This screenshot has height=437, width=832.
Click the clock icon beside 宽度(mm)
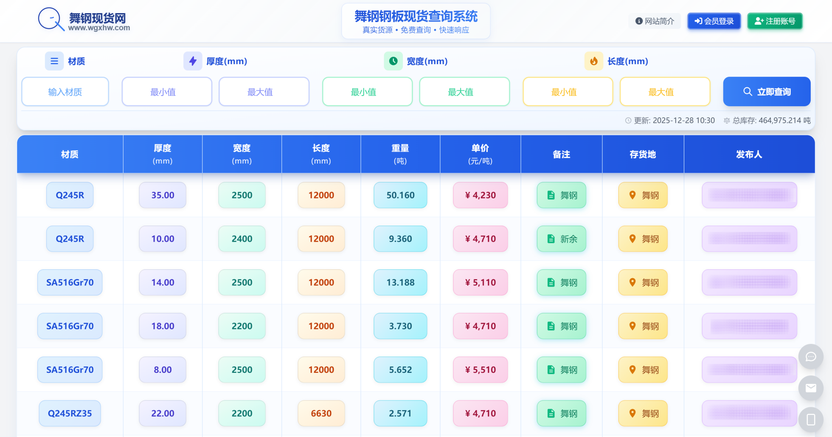[x=393, y=61]
